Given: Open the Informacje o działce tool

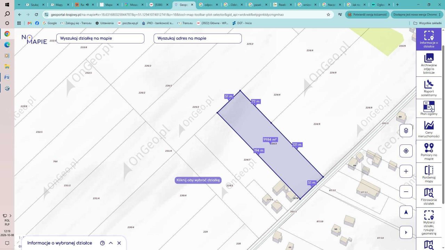Looking at the screenshot, I should tap(429, 39).
